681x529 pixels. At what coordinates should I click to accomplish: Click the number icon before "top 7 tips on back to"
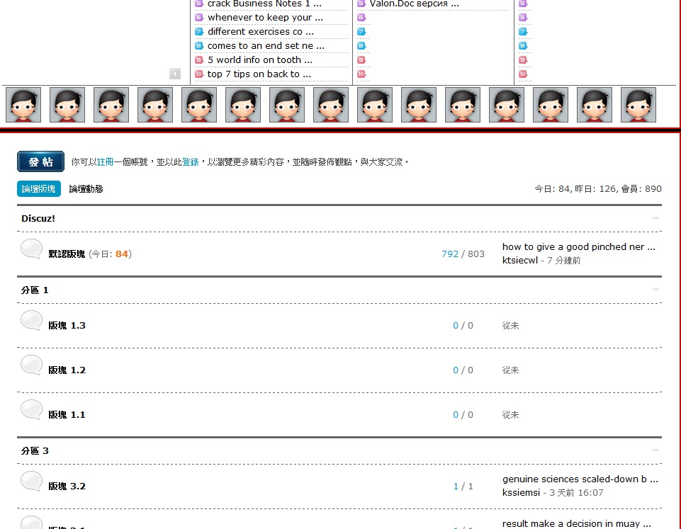coord(199,74)
